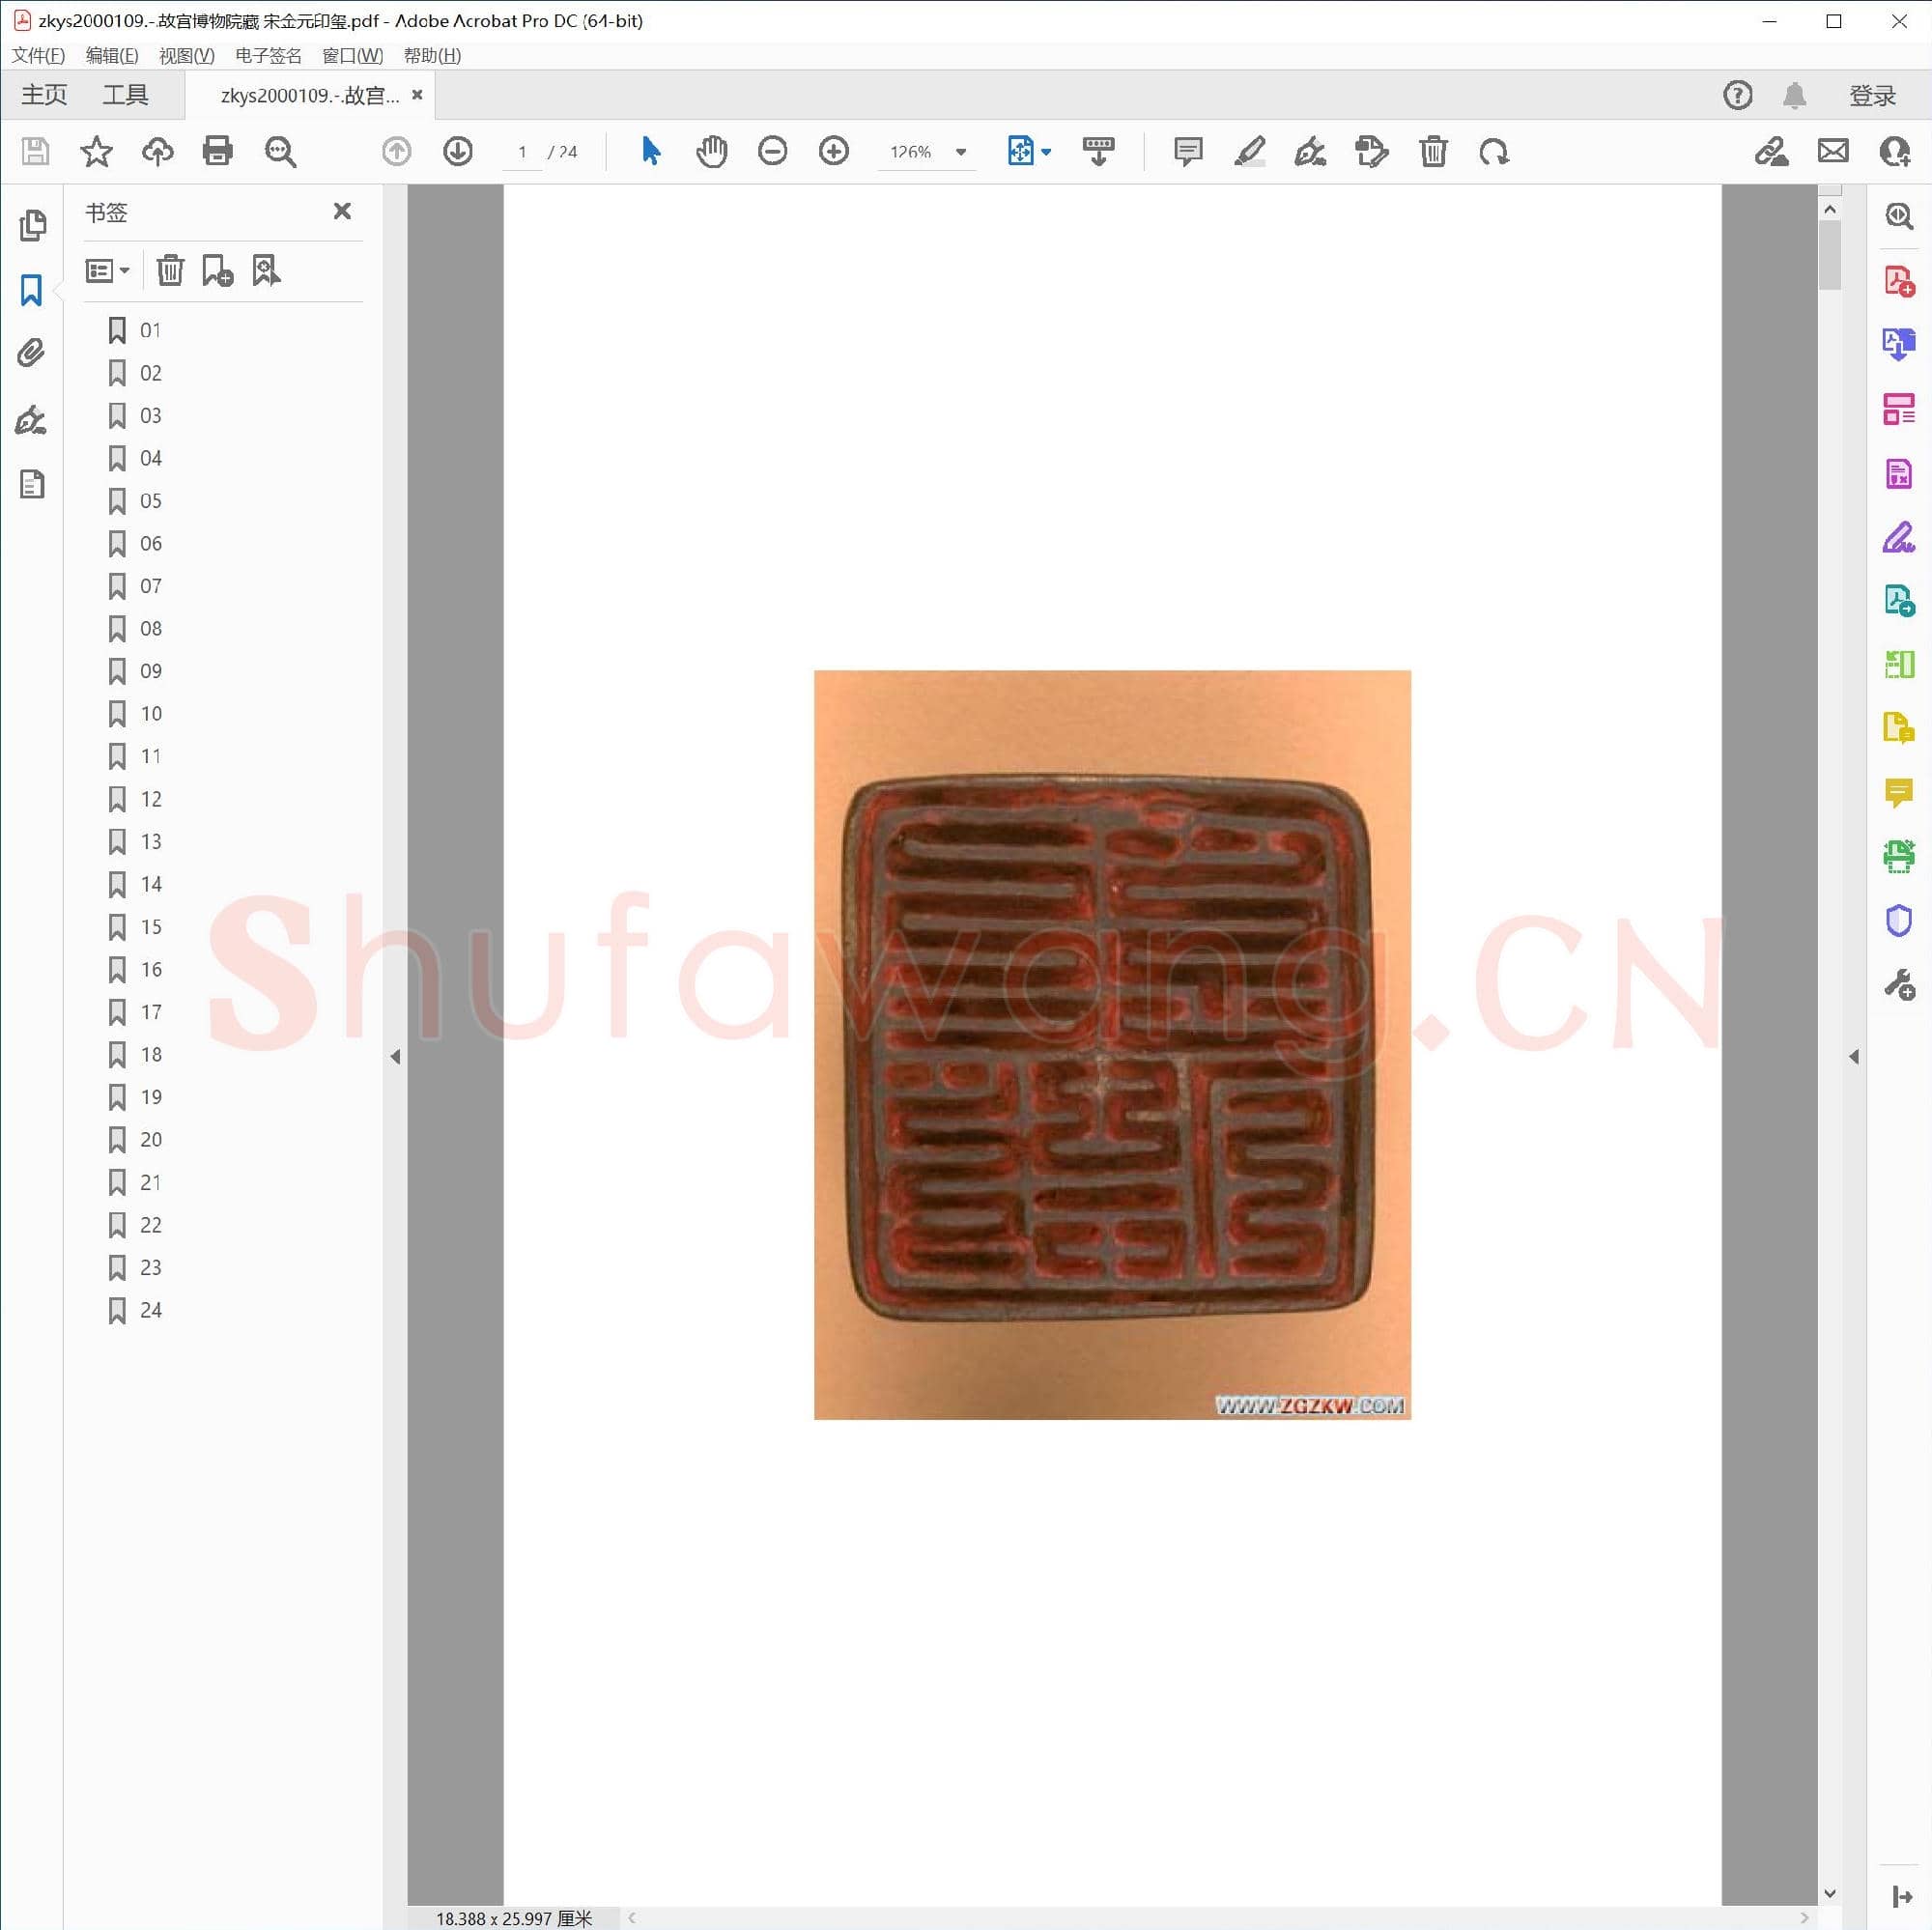
Task: Click the page number input field
Action: 522,152
